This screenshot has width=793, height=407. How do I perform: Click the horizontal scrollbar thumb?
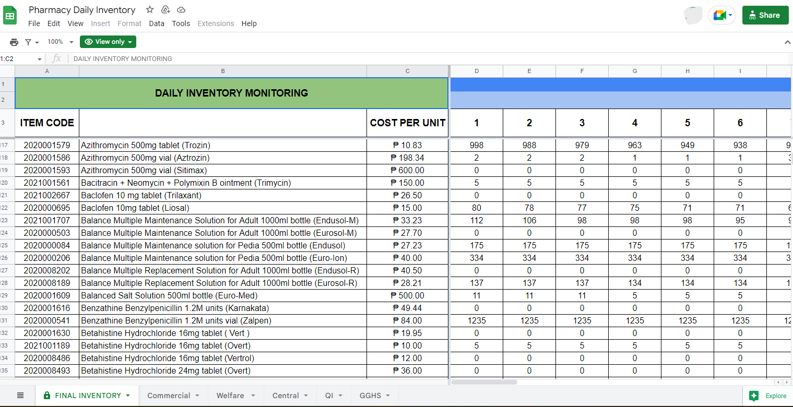pyautogui.click(x=484, y=382)
